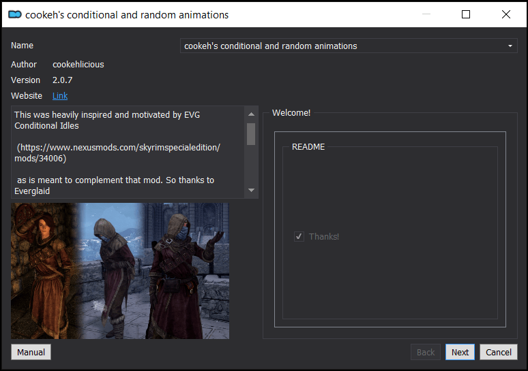This screenshot has height=371, width=528.
Task: Click the dropdown arrow of Name field
Action: pos(510,46)
